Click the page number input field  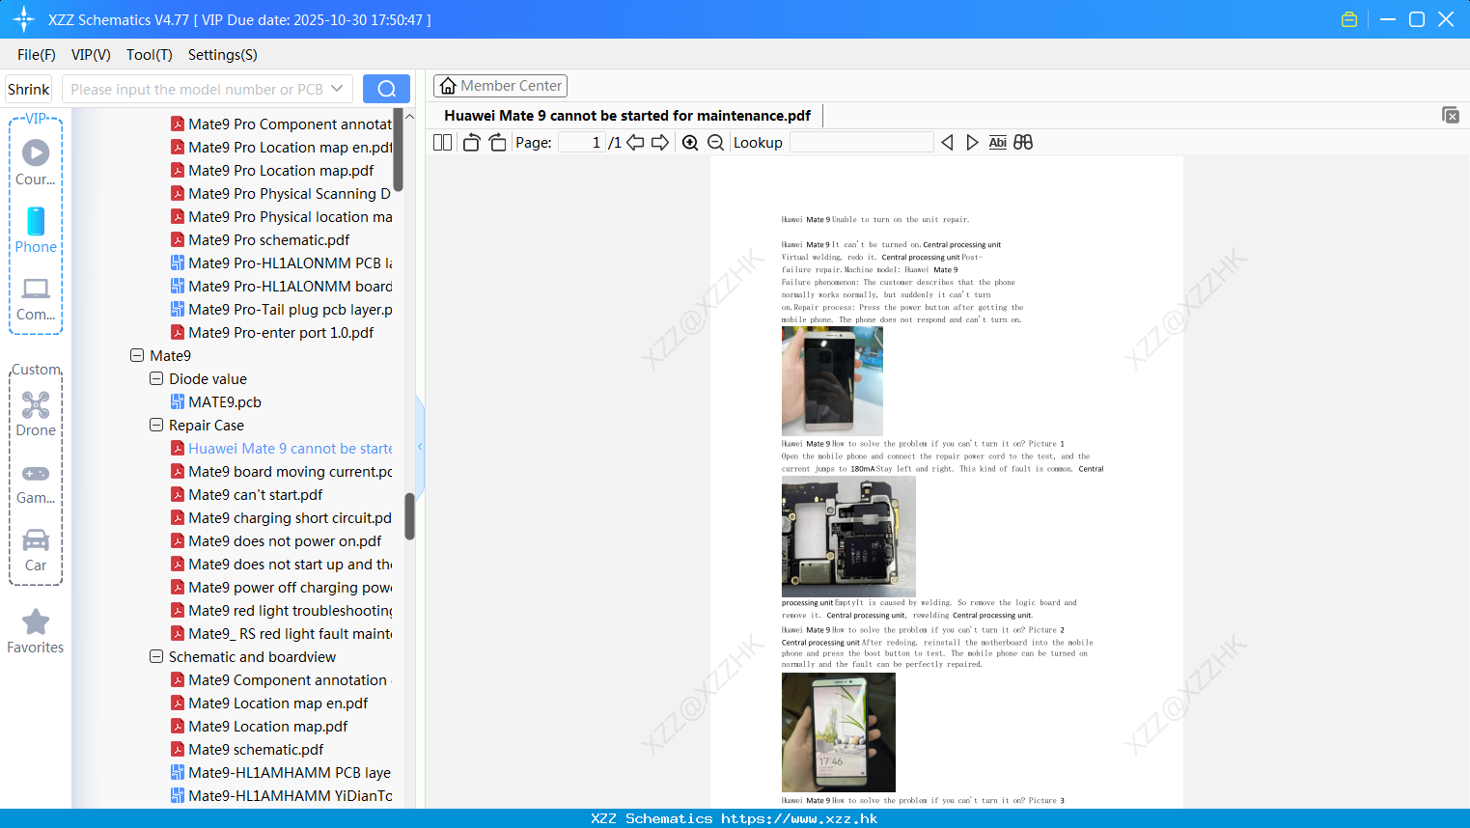click(582, 143)
